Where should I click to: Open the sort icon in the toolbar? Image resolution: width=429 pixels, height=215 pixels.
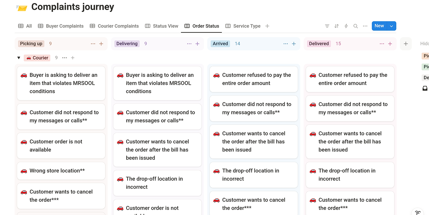point(336,26)
